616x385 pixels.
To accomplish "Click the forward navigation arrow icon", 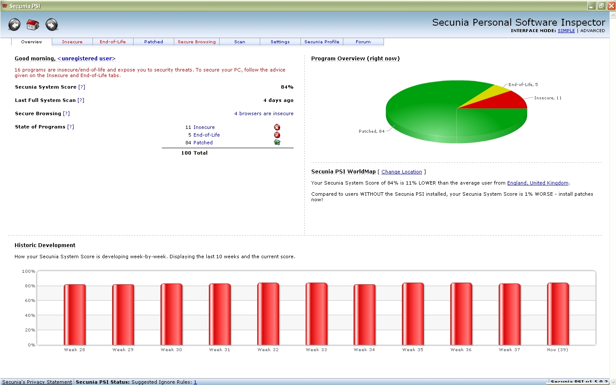I will tap(52, 25).
